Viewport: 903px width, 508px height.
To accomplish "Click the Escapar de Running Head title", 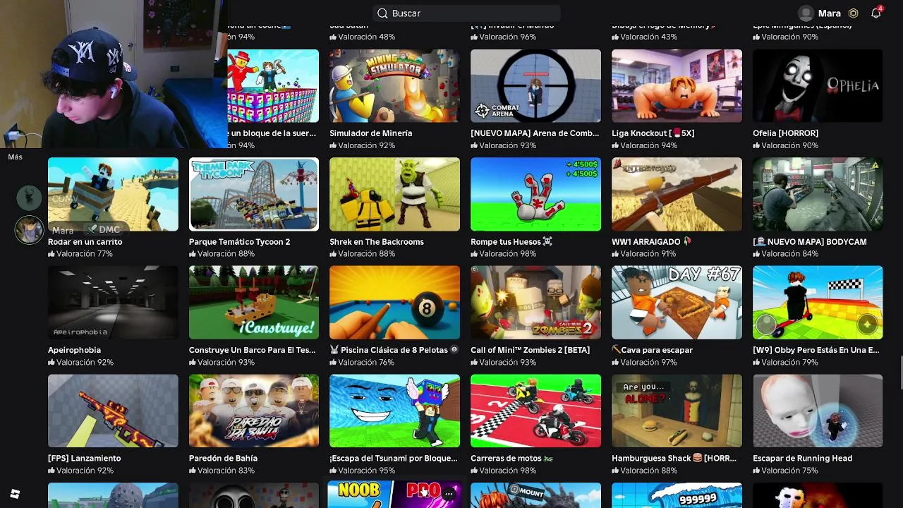I will tap(802, 459).
